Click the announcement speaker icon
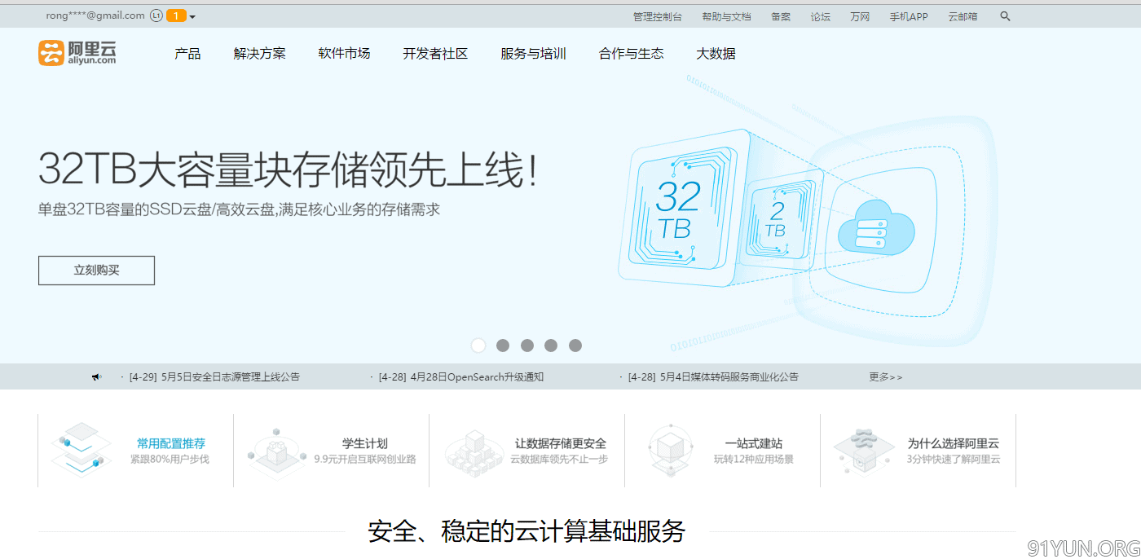 click(x=96, y=376)
